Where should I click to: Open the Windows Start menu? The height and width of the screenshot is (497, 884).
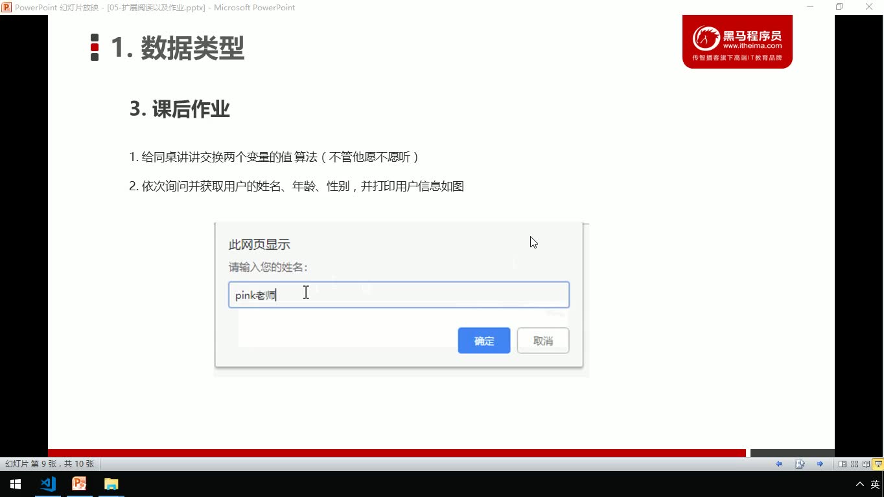pyautogui.click(x=16, y=484)
